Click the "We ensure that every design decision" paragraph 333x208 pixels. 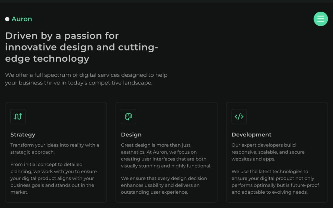(164, 185)
